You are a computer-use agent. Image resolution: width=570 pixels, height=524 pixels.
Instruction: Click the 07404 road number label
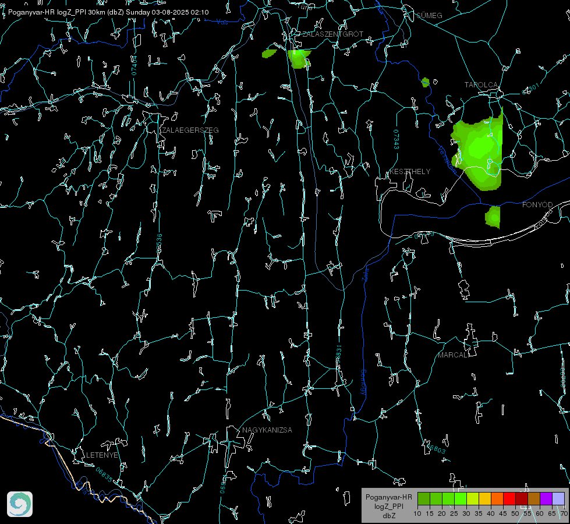(x=134, y=66)
